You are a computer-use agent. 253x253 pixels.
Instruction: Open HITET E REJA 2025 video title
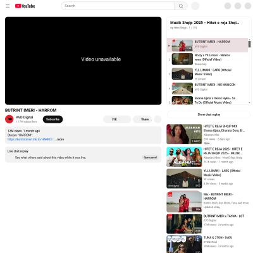pyautogui.click(x=223, y=151)
